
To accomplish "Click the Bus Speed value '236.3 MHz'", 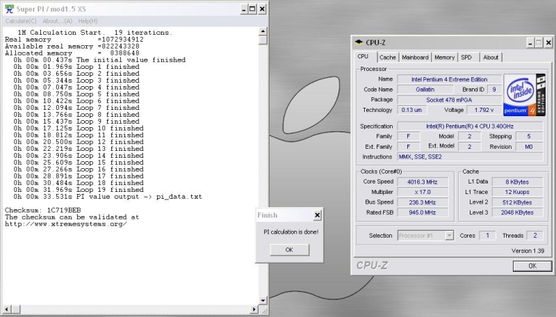I will click(423, 202).
